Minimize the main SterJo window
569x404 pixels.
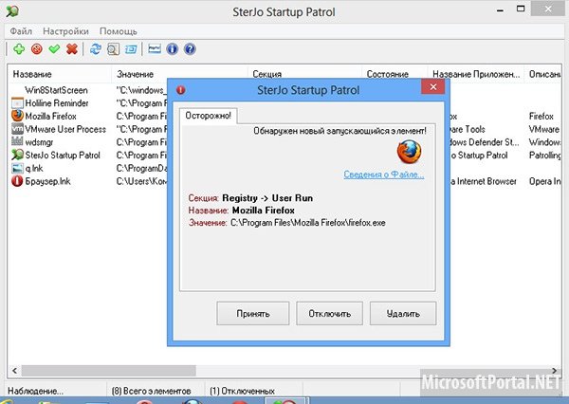coord(501,9)
